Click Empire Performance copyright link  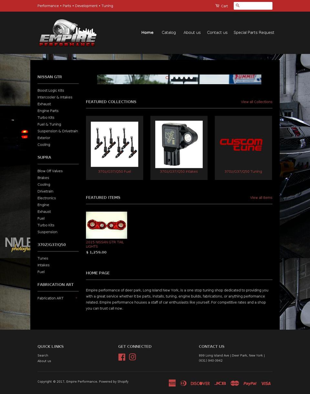pos(82,382)
